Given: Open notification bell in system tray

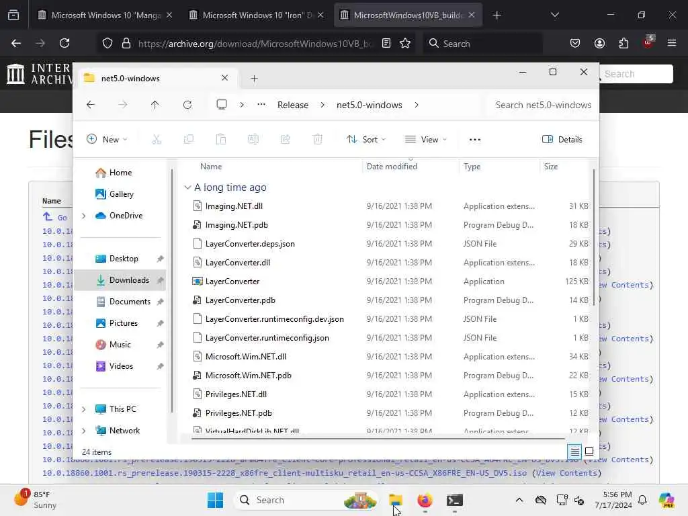Looking at the screenshot, I should pyautogui.click(x=642, y=500).
